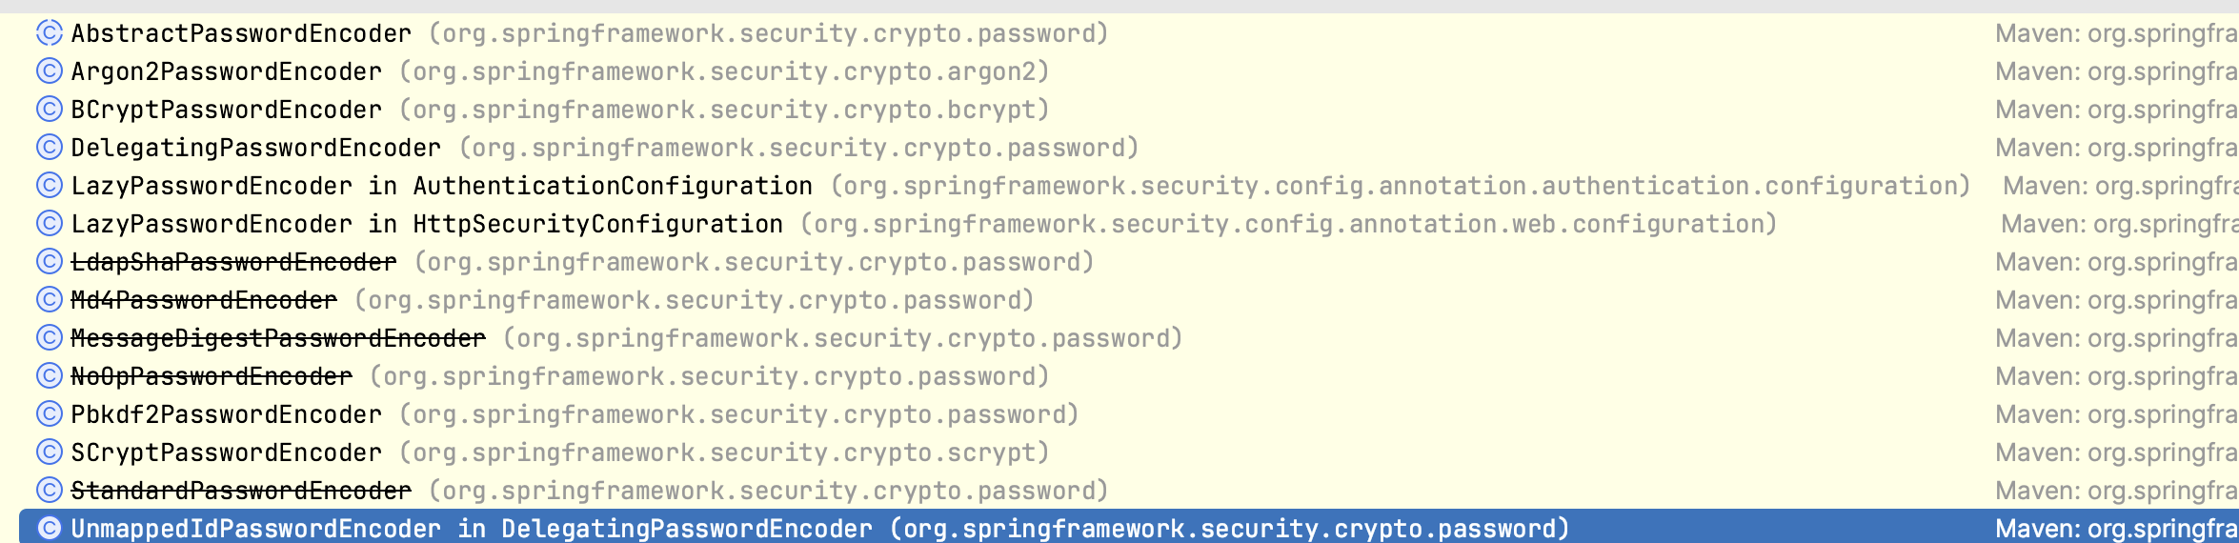
Task: Click the class icon beside deprecated LdapShaPasswordEncoder
Action: click(x=50, y=262)
